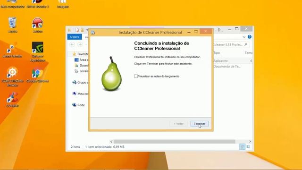Click the Avast Premier desktop icon

pos(12,48)
